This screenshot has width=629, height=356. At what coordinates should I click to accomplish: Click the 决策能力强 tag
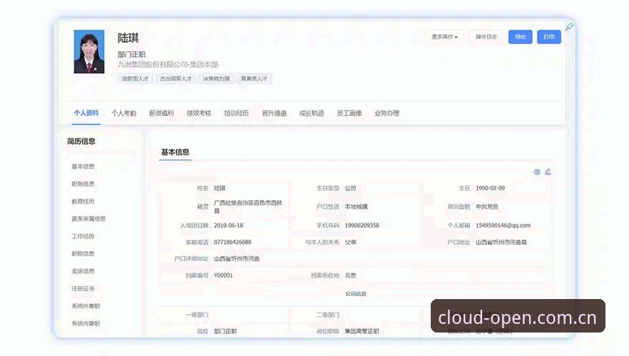coord(216,79)
